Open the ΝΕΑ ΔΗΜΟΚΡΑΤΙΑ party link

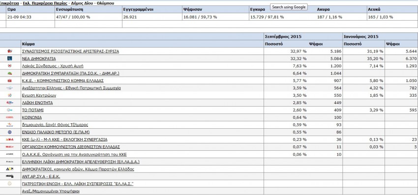39,58
